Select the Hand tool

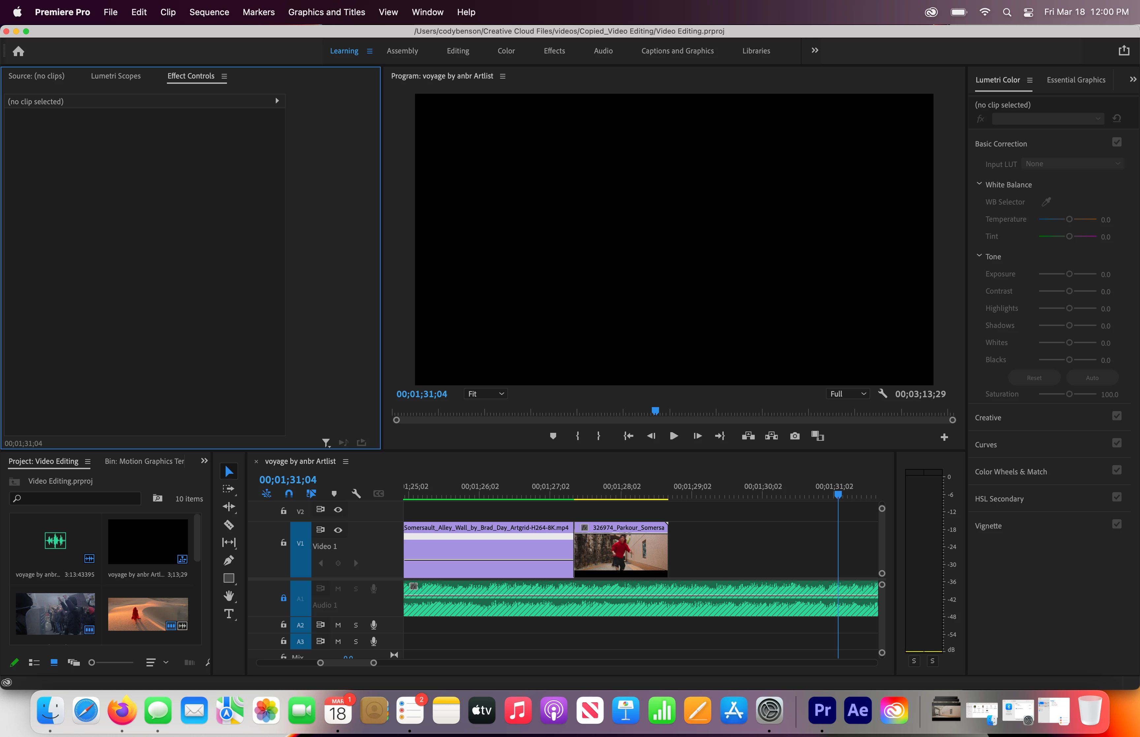pos(229,595)
